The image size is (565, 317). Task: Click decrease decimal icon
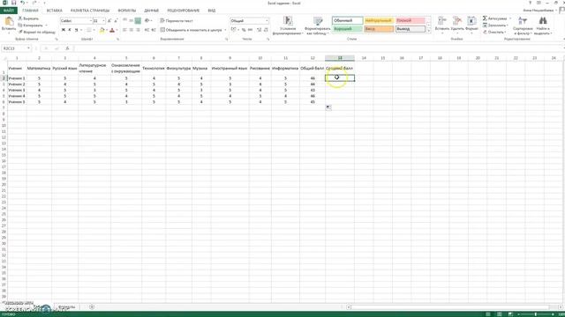(266, 30)
